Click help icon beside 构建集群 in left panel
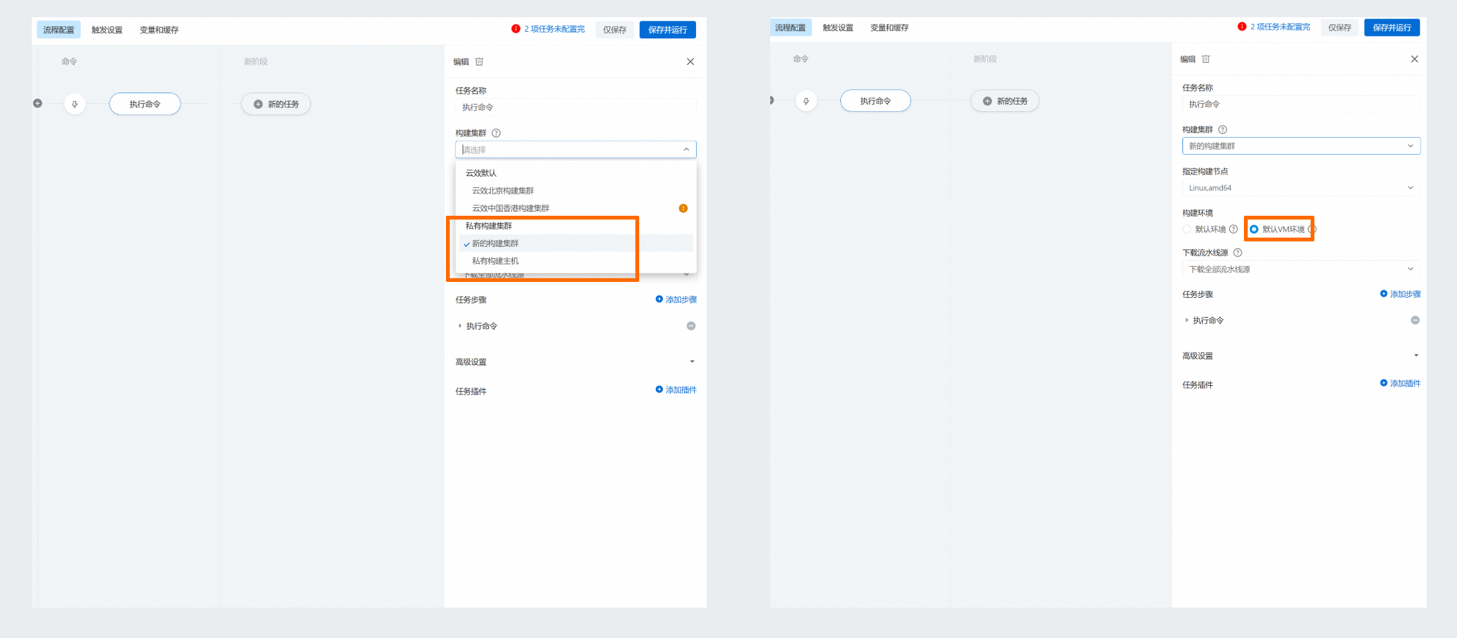This screenshot has height=638, width=1457. [496, 133]
